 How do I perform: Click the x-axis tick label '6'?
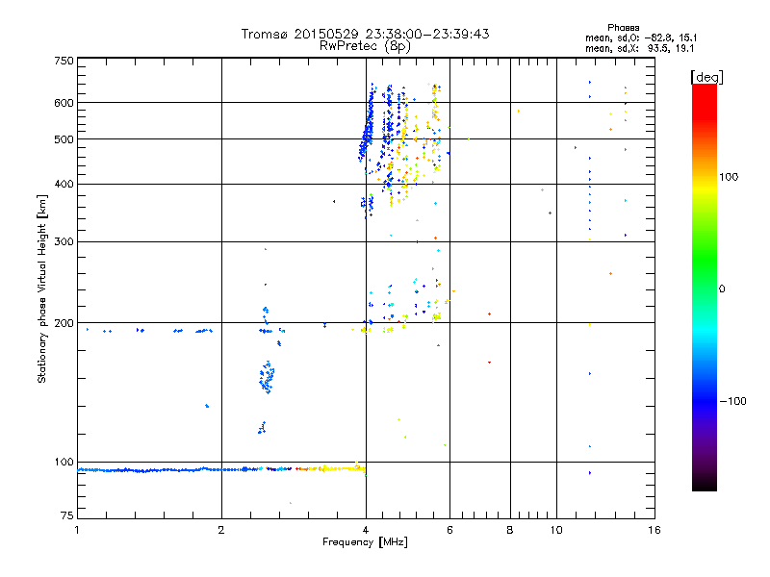(x=449, y=530)
